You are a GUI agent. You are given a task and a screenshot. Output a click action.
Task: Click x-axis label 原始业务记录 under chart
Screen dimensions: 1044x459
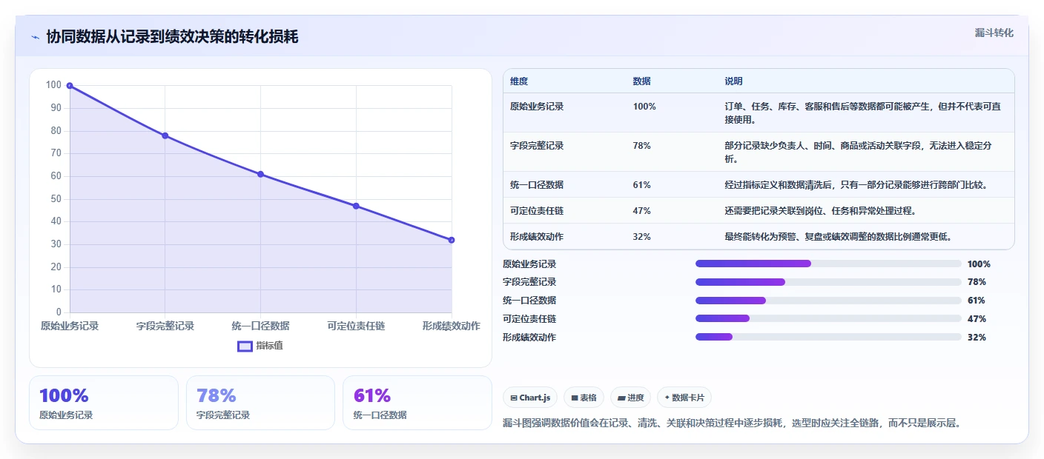click(70, 326)
